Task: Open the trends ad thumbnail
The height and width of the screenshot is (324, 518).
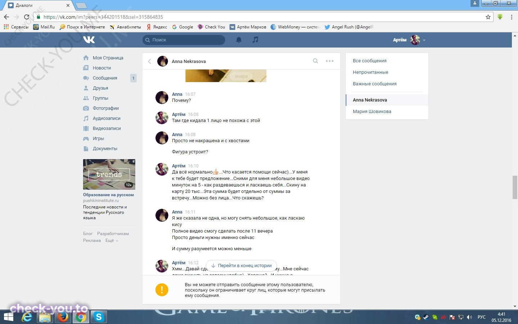Action: [x=109, y=174]
